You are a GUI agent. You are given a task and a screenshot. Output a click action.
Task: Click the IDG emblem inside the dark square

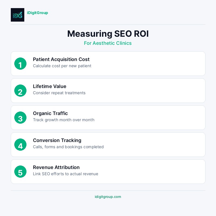pos(18,15)
